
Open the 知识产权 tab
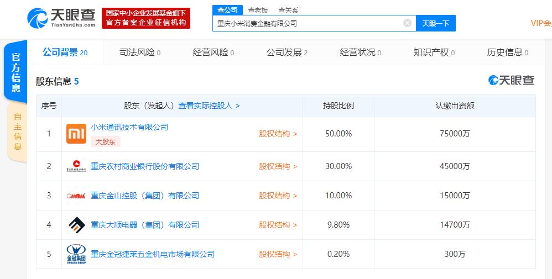click(x=434, y=52)
